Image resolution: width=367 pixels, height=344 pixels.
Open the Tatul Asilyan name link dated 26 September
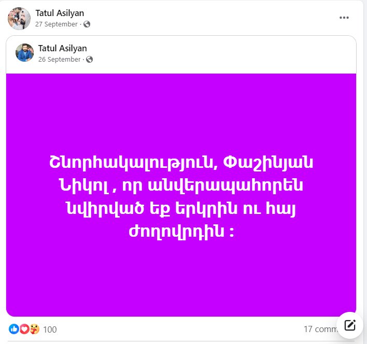click(x=63, y=48)
